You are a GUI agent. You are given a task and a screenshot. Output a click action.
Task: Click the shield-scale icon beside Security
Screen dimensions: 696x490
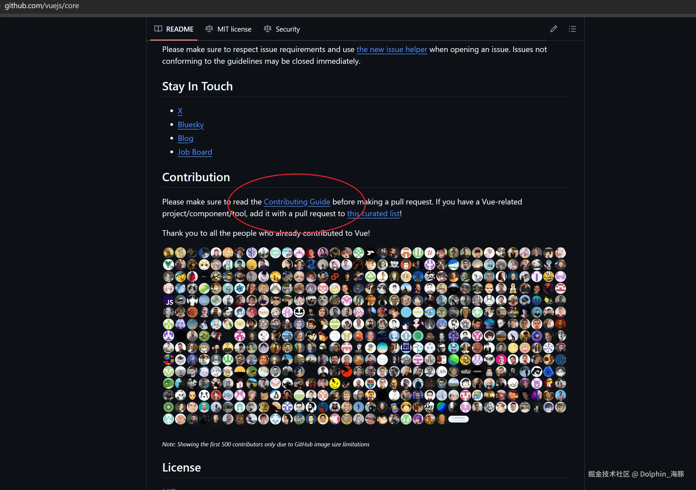click(x=267, y=29)
